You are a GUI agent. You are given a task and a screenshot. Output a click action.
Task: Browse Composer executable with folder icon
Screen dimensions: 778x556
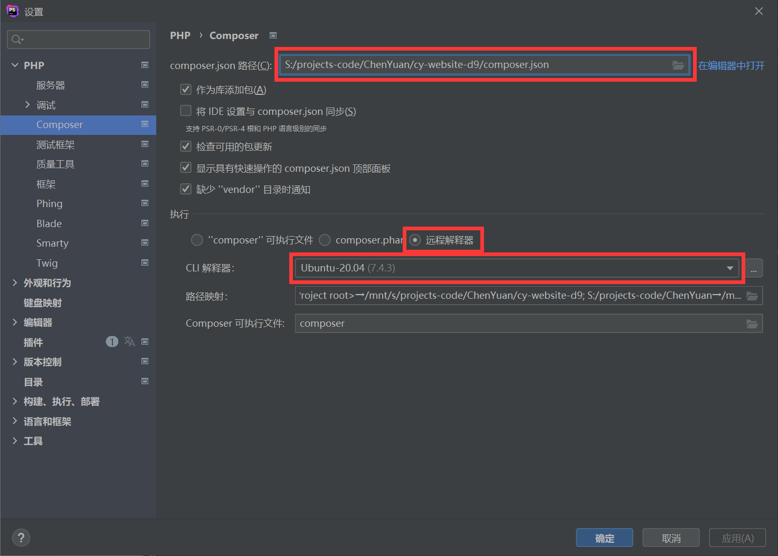(x=752, y=324)
